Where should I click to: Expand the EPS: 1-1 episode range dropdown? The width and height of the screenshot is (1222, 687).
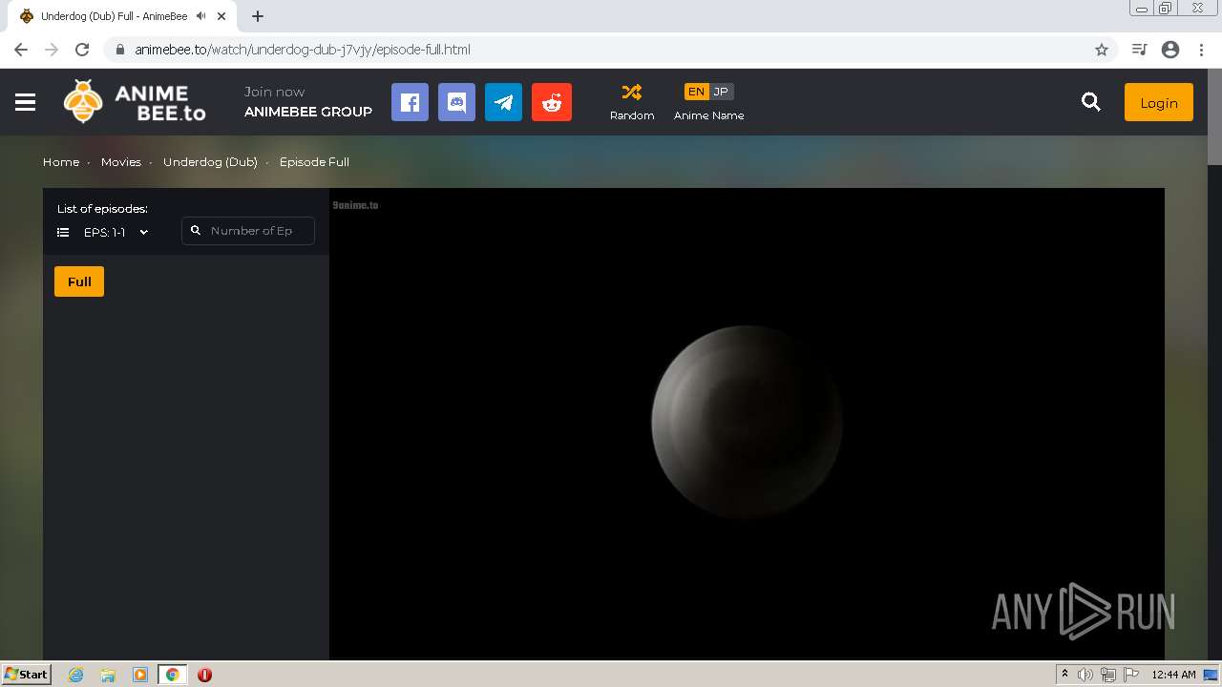[x=103, y=232]
